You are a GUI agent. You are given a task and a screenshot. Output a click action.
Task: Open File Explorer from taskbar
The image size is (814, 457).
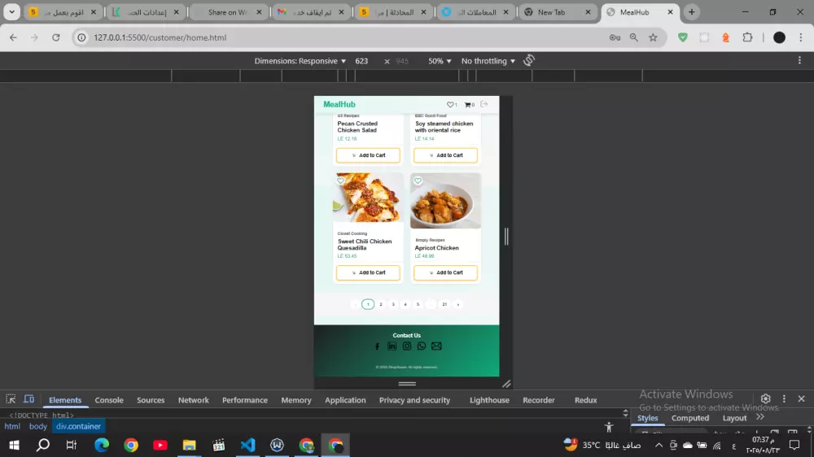[190, 445]
